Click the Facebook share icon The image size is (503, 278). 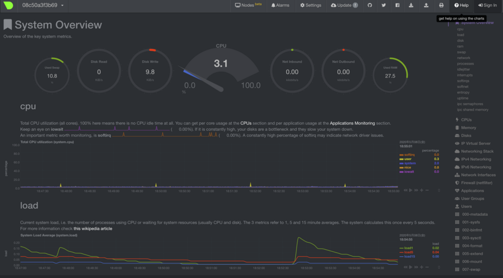point(397,5)
